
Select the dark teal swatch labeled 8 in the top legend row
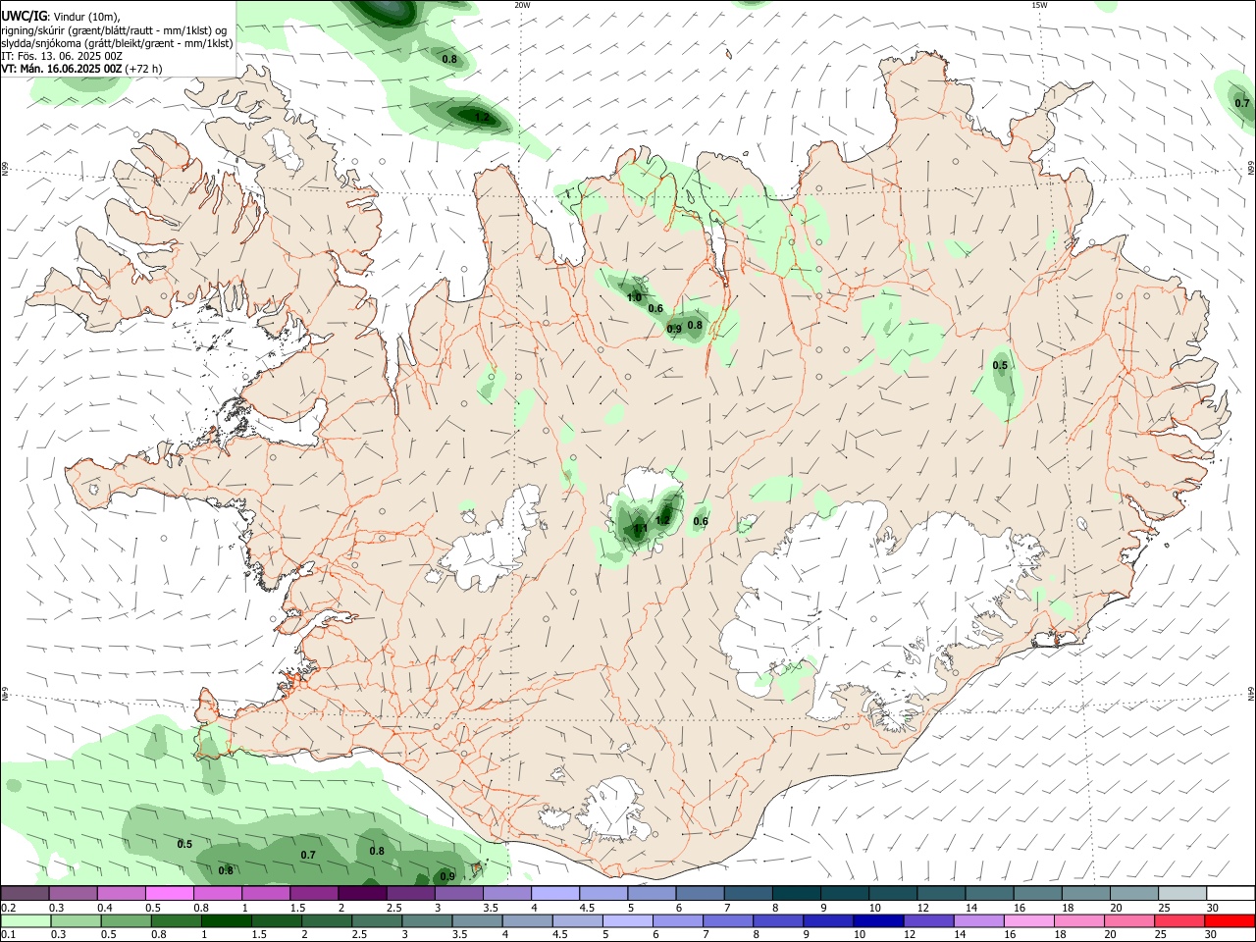(795, 893)
